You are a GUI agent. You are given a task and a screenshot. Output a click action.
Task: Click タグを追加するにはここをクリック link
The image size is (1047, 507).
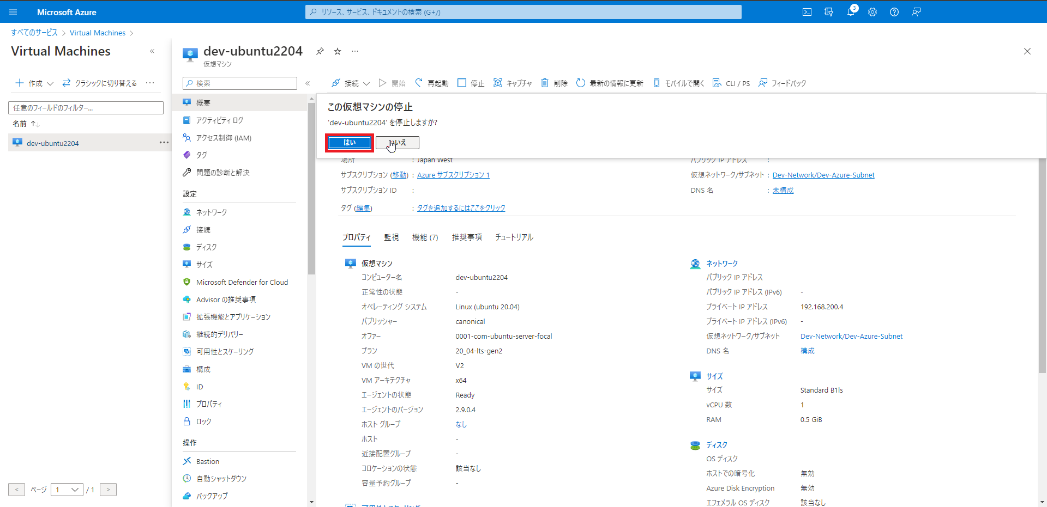tap(461, 208)
